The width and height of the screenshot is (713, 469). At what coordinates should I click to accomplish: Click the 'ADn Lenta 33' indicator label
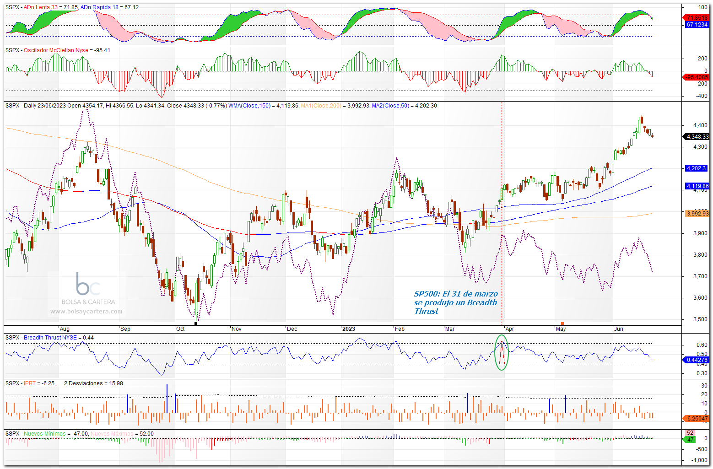tap(41, 7)
